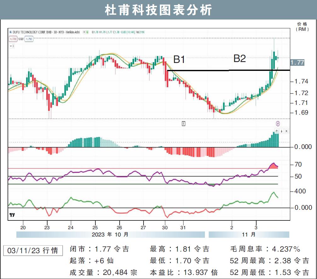The height and width of the screenshot is (279, 317).
Task: Click the grey dash icon beside market status
Action: click(84, 32)
